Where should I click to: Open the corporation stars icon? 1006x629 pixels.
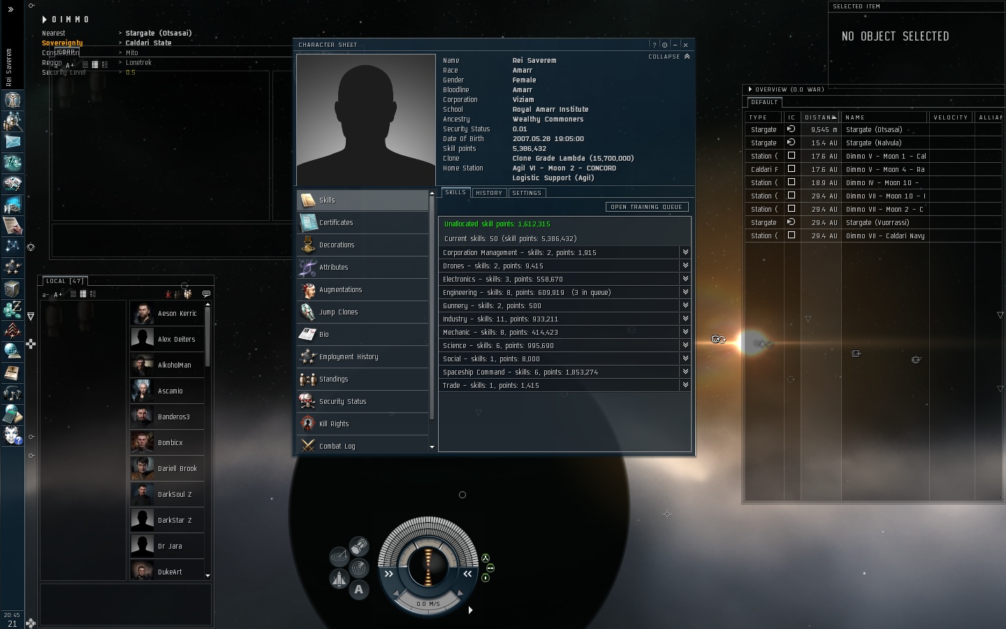point(13,267)
